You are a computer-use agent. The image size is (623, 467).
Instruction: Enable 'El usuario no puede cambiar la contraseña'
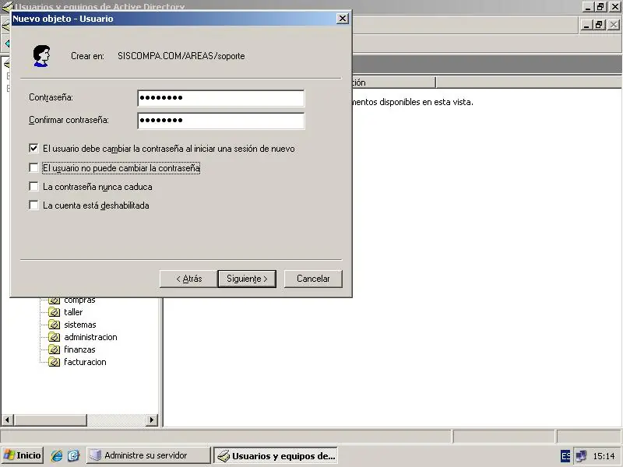33,167
